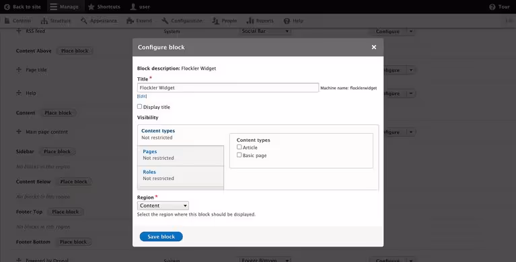This screenshot has height=262, width=516.
Task: Select the Content types visibility tab
Action: [x=181, y=135]
